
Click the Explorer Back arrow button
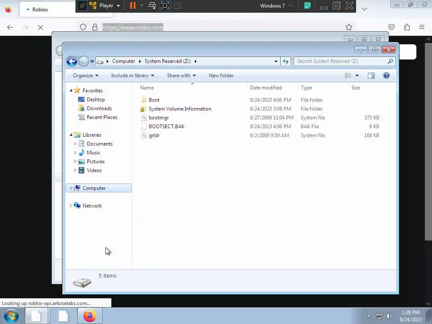coord(72,61)
